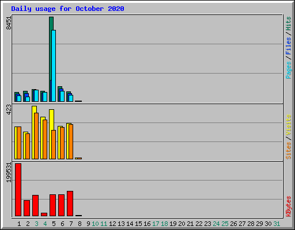This screenshot has height=230, width=295.
Task: Select the orange Sites bar for day 6
Action: point(62,143)
